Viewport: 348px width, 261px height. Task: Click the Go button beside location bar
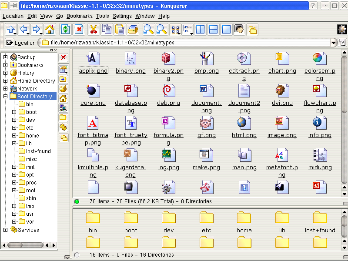(x=343, y=42)
